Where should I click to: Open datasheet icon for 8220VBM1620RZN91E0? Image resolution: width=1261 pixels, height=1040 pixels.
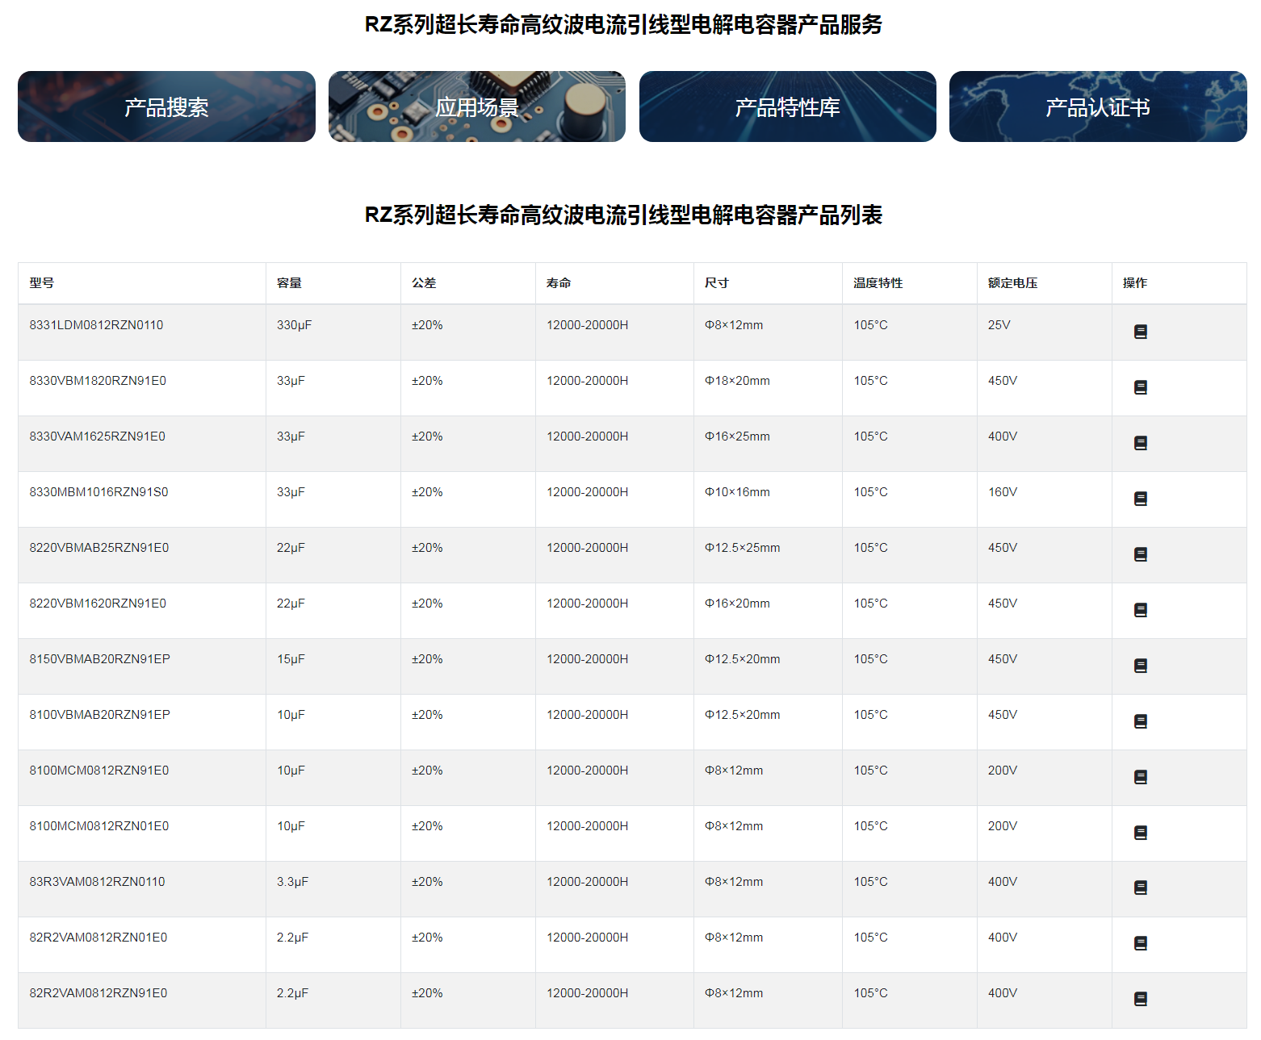1140,610
